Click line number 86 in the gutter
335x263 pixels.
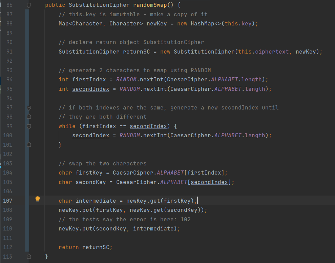pos(9,5)
